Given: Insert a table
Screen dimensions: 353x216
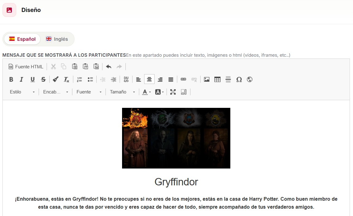Looking at the screenshot, I should pos(217,79).
